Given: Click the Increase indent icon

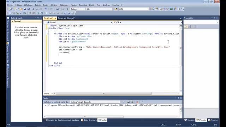Looking at the screenshot, I should tap(34, 13).
